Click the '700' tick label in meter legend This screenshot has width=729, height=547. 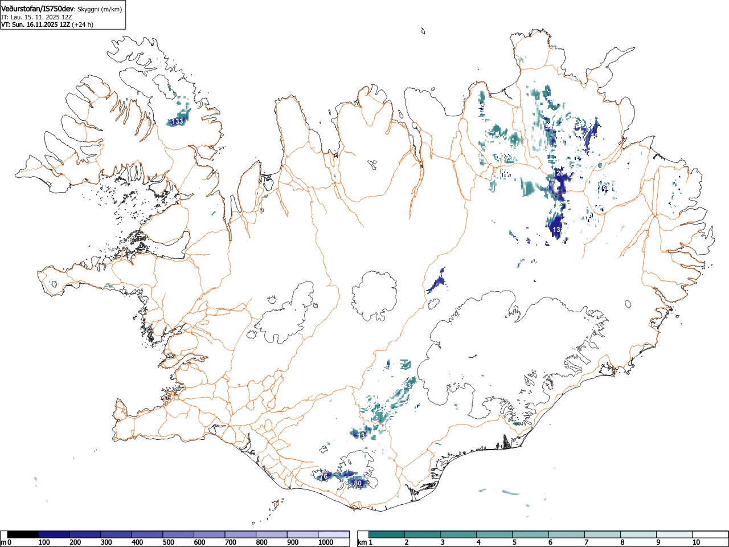[231, 542]
